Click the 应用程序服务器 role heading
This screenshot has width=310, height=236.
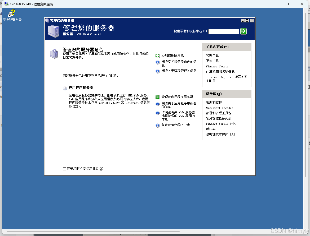81,88
